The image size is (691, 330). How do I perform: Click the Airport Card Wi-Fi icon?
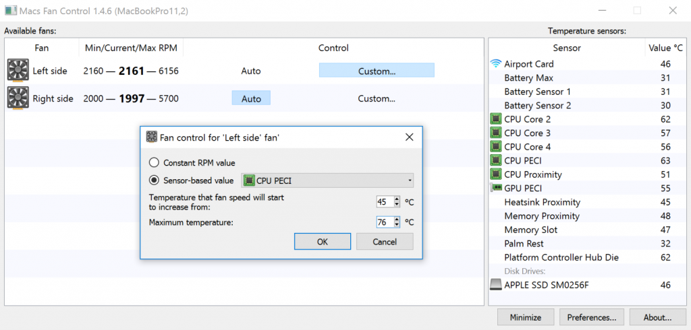coord(496,64)
